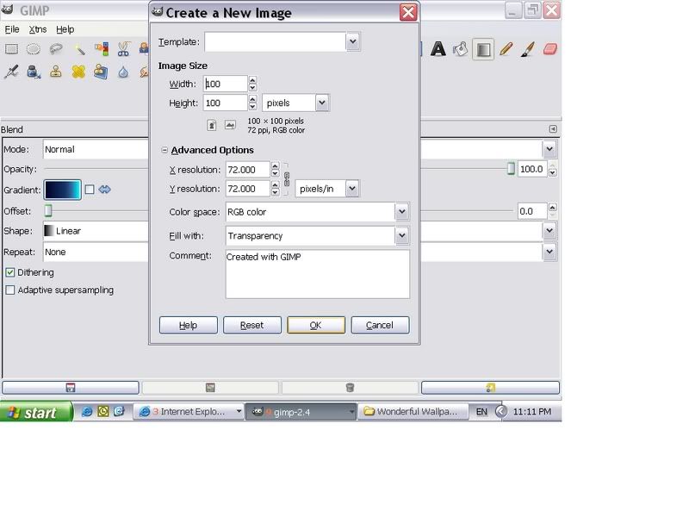
Task: Collapse the Advanced Options expander
Action: [x=164, y=150]
